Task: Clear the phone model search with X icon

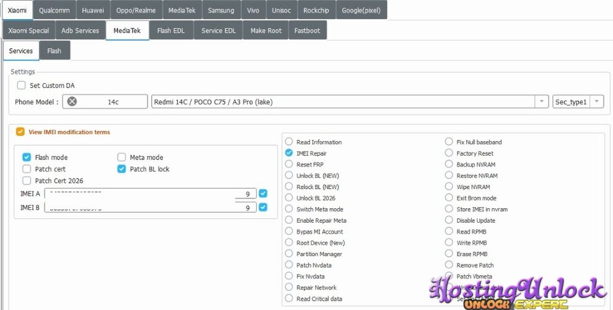Action: 72,102
